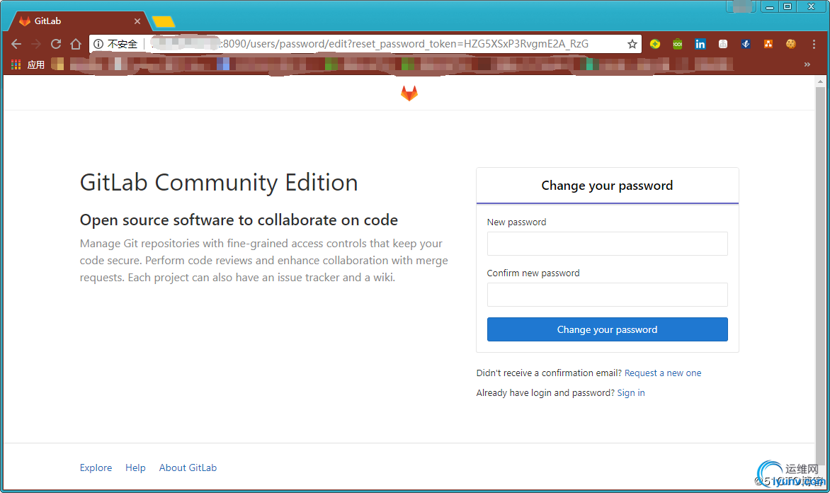Screen dimensions: 830x493
Task: Open the Sign in link
Action: tap(631, 392)
